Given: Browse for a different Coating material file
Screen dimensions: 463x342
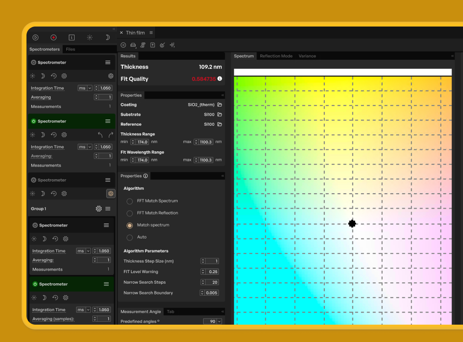Looking at the screenshot, I should [x=219, y=105].
